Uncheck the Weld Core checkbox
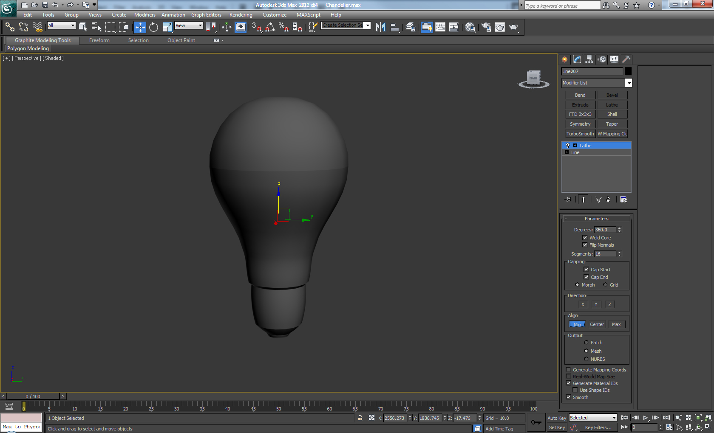Screen dimensions: 714x433 585,238
